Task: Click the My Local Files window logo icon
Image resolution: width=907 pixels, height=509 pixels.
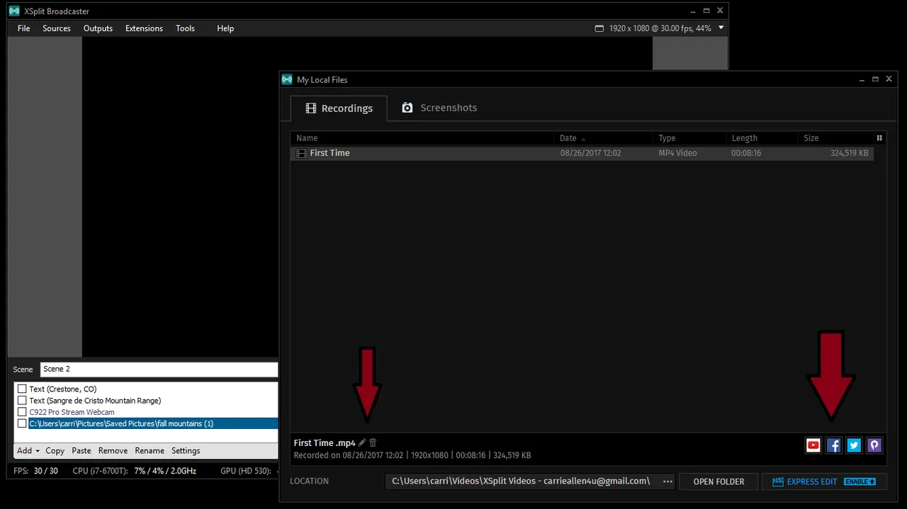Action: tap(287, 80)
